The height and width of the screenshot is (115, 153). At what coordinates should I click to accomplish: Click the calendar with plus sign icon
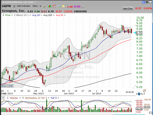pos(59,6)
